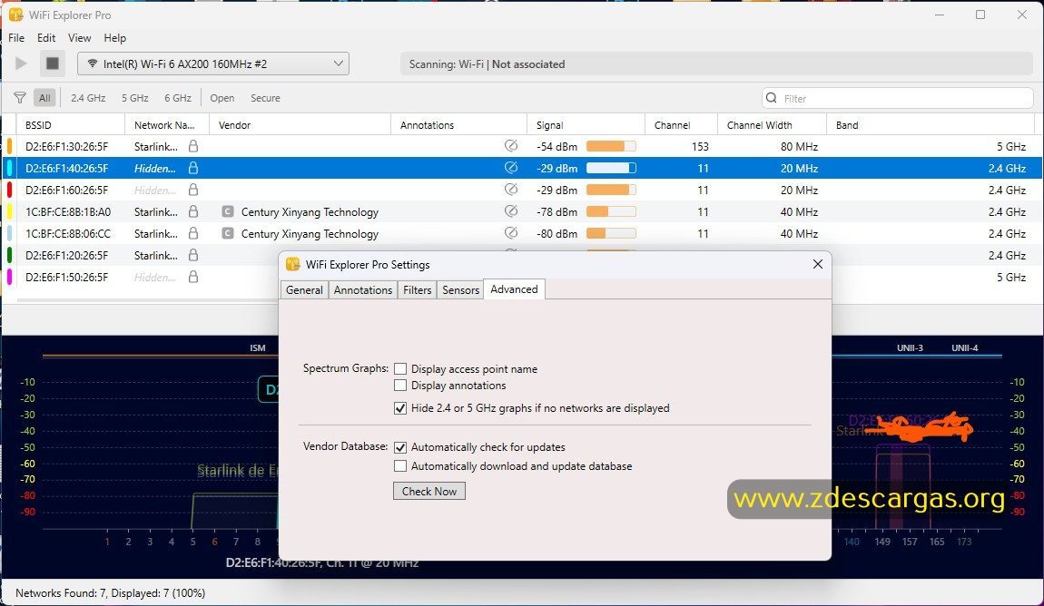The height and width of the screenshot is (606, 1044).
Task: Filter networks by 6 GHz
Action: tap(178, 98)
